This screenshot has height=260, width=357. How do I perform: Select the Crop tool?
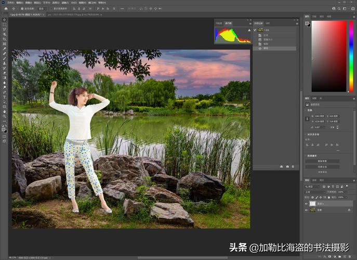tap(4, 39)
